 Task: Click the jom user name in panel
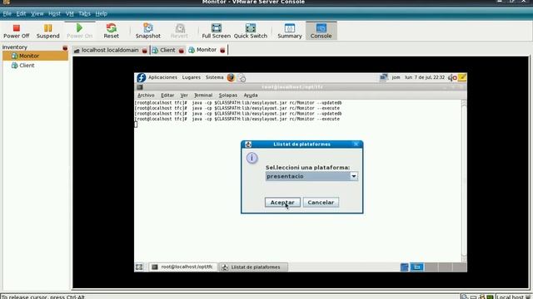point(396,77)
